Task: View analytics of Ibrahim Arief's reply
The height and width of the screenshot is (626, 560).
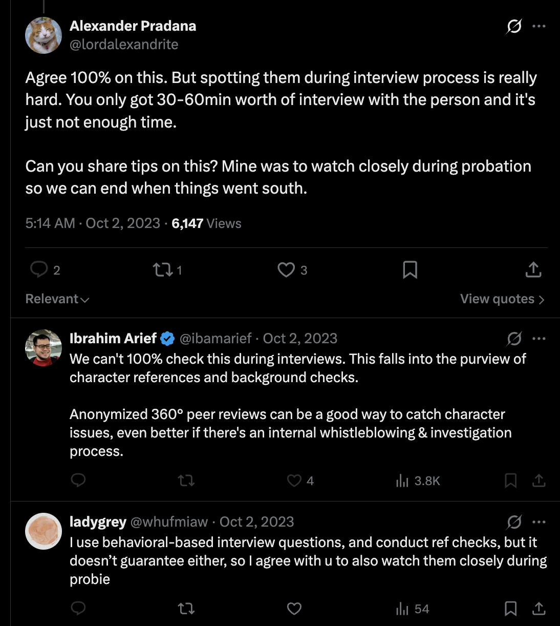Action: point(402,481)
